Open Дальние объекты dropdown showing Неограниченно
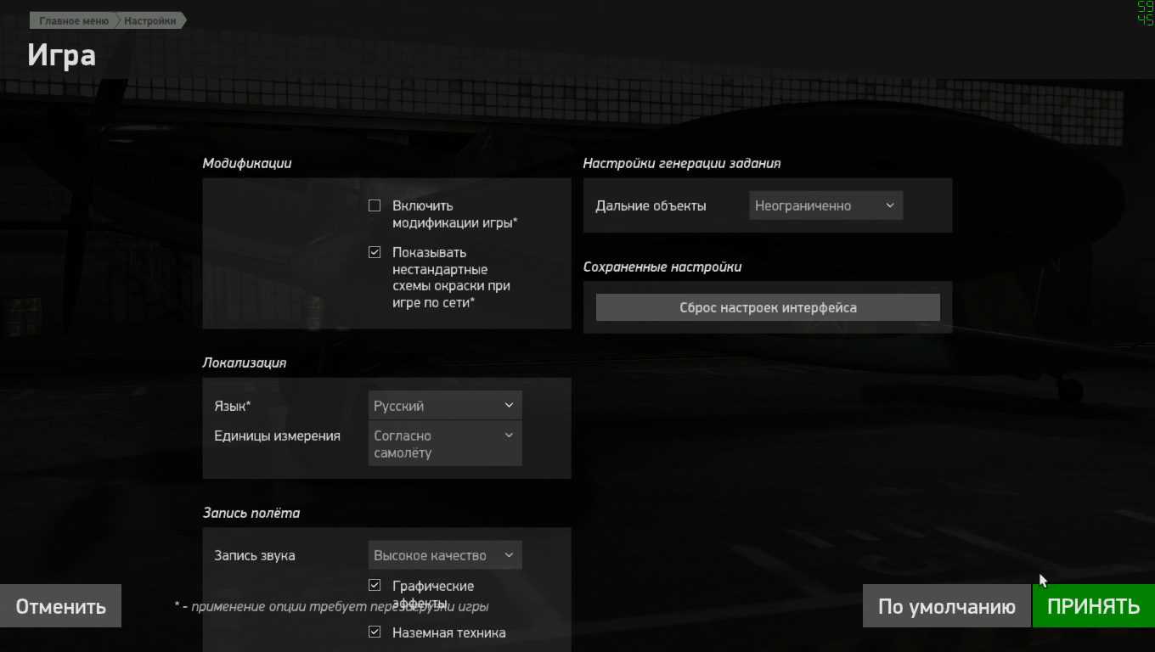This screenshot has width=1155, height=652. pyautogui.click(x=825, y=205)
